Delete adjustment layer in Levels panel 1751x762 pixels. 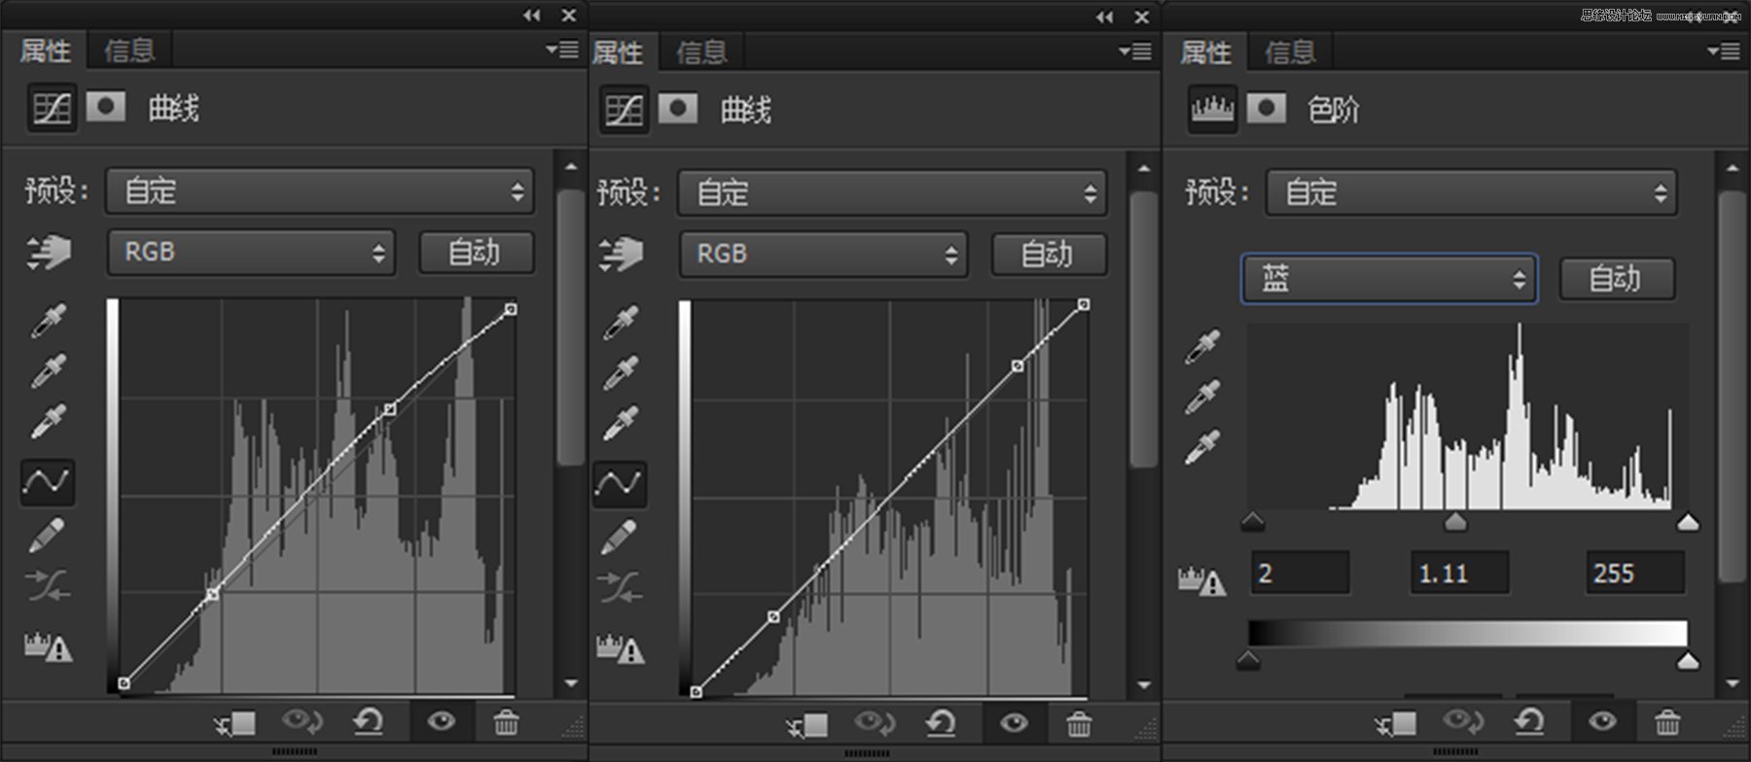1667,722
